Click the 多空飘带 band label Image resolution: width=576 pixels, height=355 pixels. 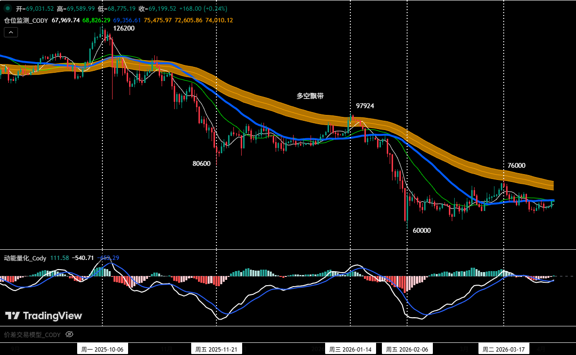[309, 96]
